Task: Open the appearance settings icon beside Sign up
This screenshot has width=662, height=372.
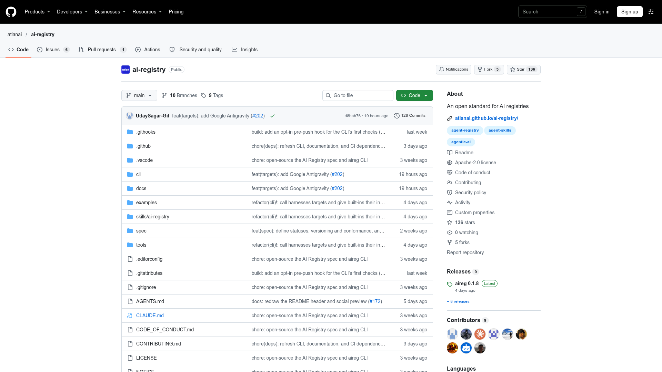Action: 651,12
